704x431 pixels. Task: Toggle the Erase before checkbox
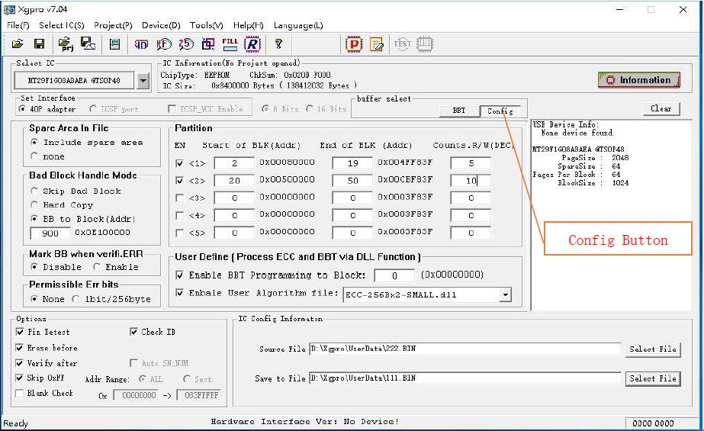pos(19,348)
